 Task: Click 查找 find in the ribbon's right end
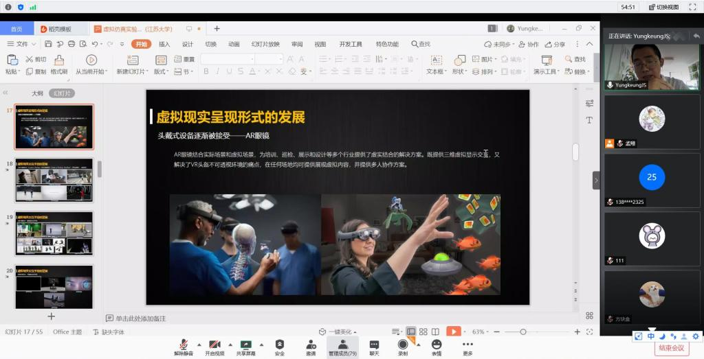click(x=575, y=59)
